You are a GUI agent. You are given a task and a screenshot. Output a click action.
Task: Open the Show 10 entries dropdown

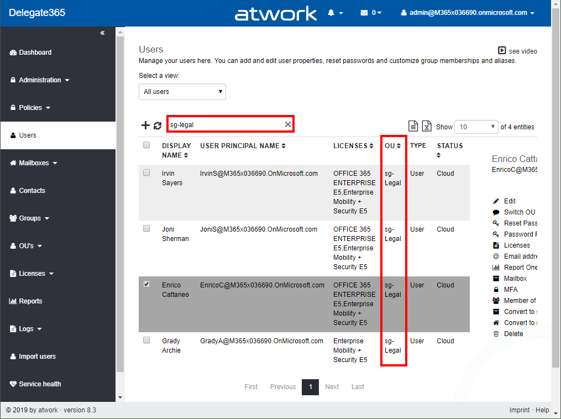point(476,127)
